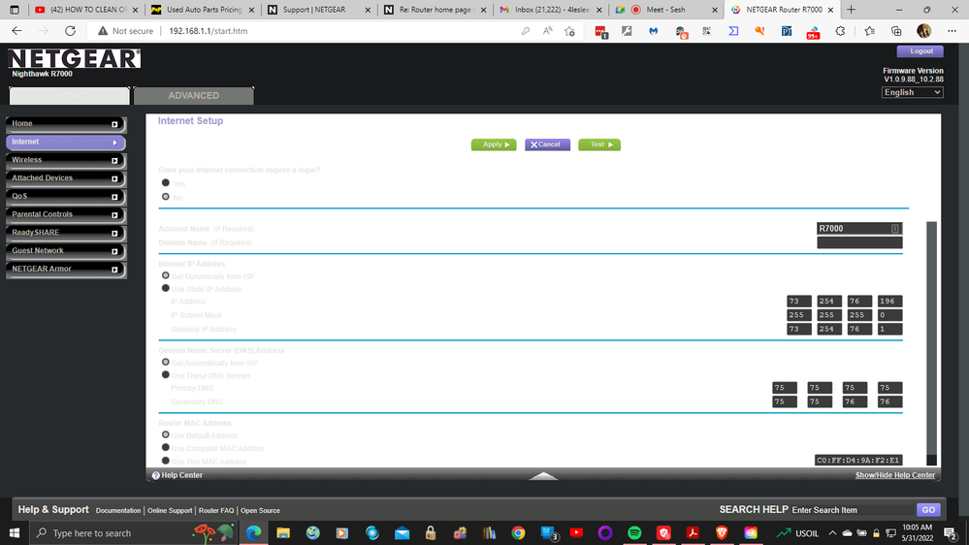
Task: Open Adobe Acrobat from the taskbar
Action: point(693,532)
